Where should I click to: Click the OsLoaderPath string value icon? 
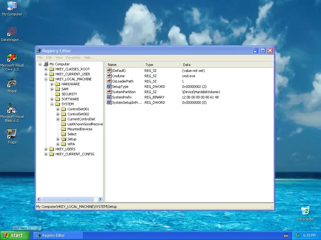[x=109, y=81]
